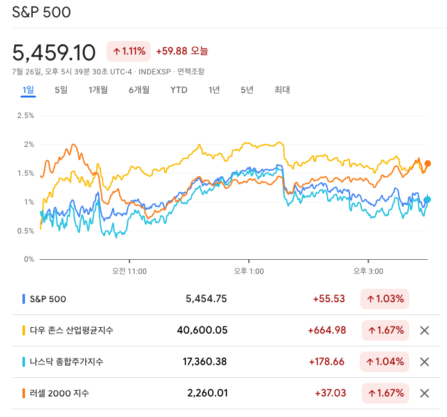
Task: Open 나스닥 종합주가지수 row
Action: 226,362
